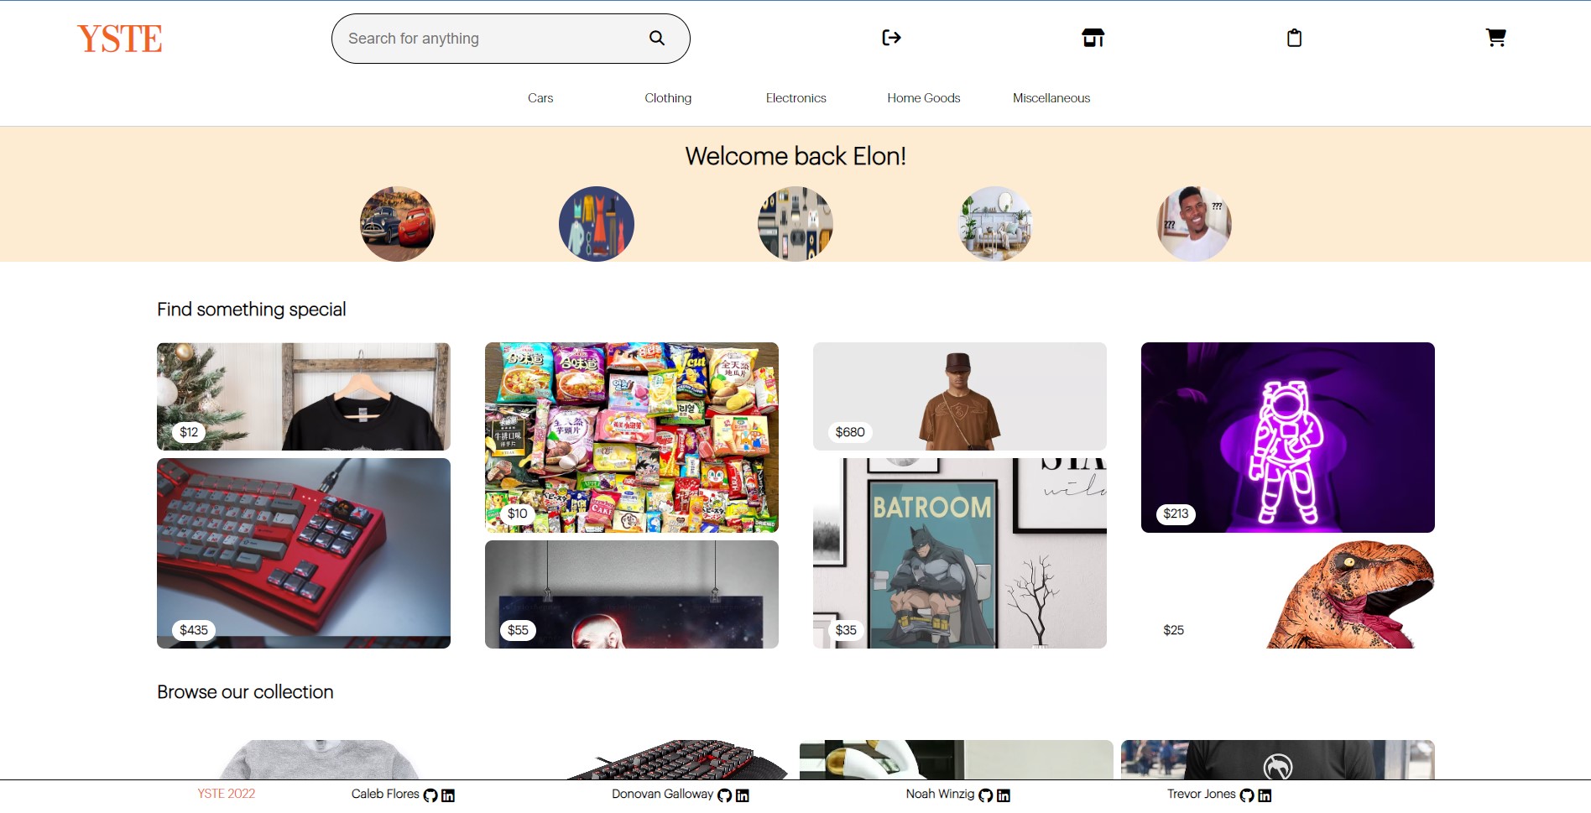Go to the Miscellaneous category

point(1051,98)
